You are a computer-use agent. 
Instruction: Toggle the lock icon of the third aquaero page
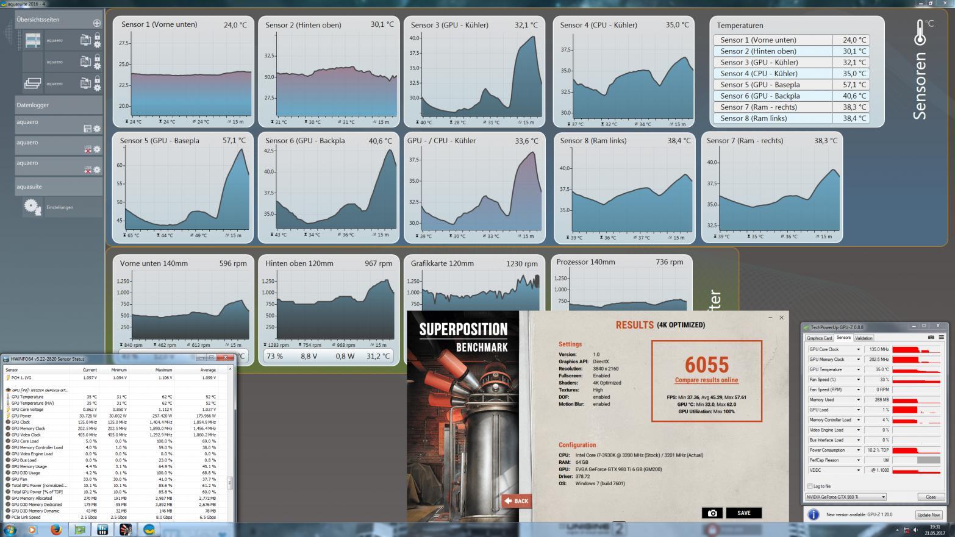[x=97, y=79]
